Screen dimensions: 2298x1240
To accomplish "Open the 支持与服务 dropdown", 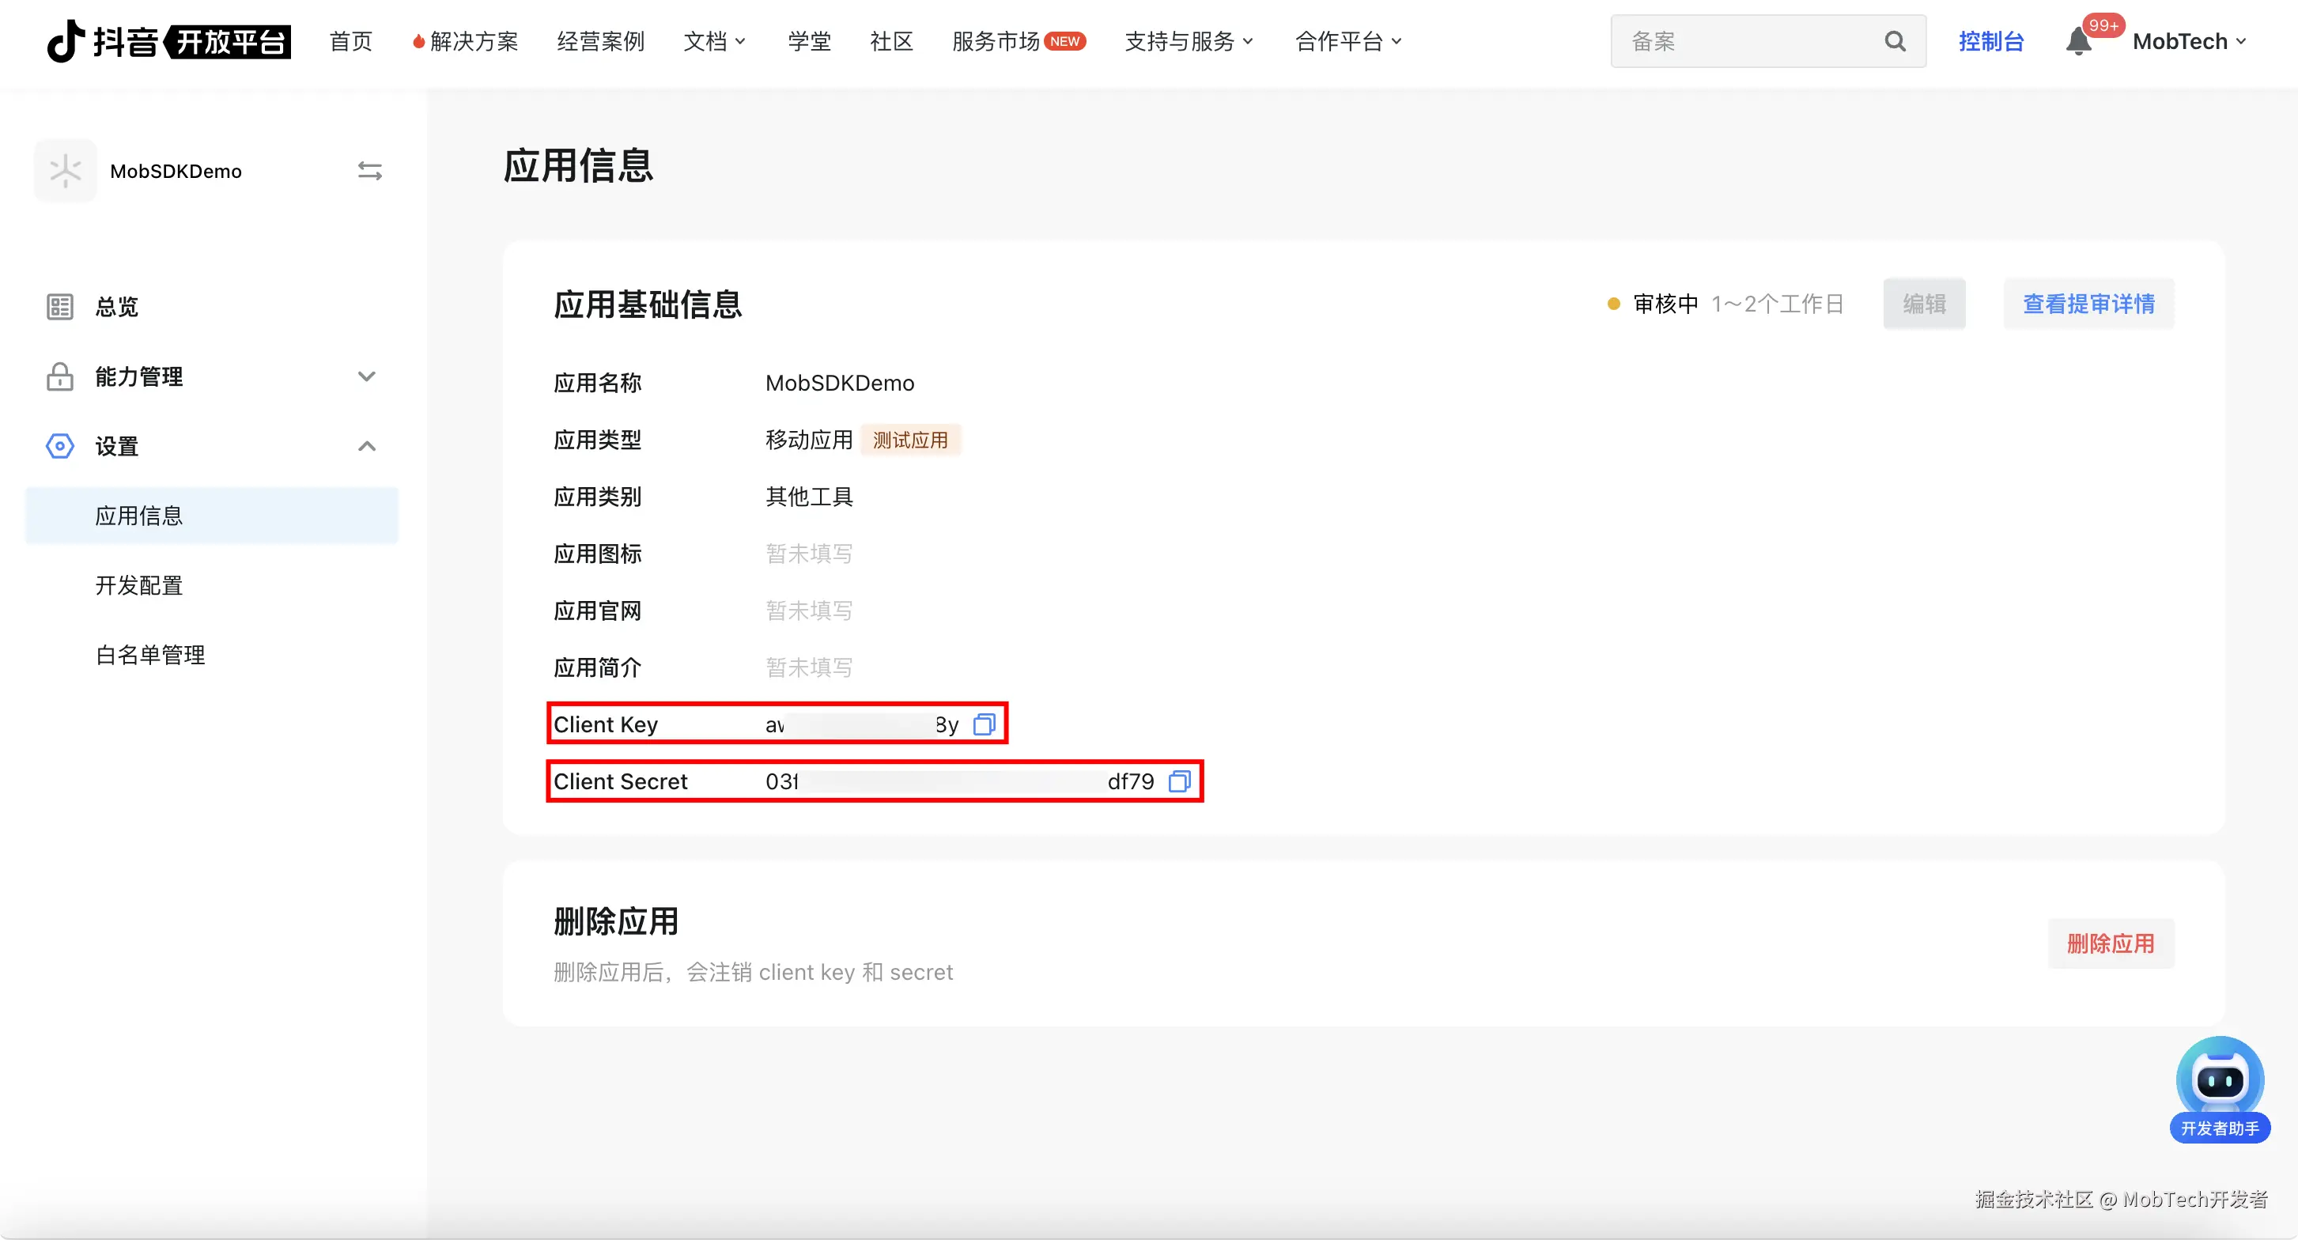I will (x=1189, y=41).
